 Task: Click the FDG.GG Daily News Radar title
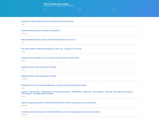(x=56, y=4)
